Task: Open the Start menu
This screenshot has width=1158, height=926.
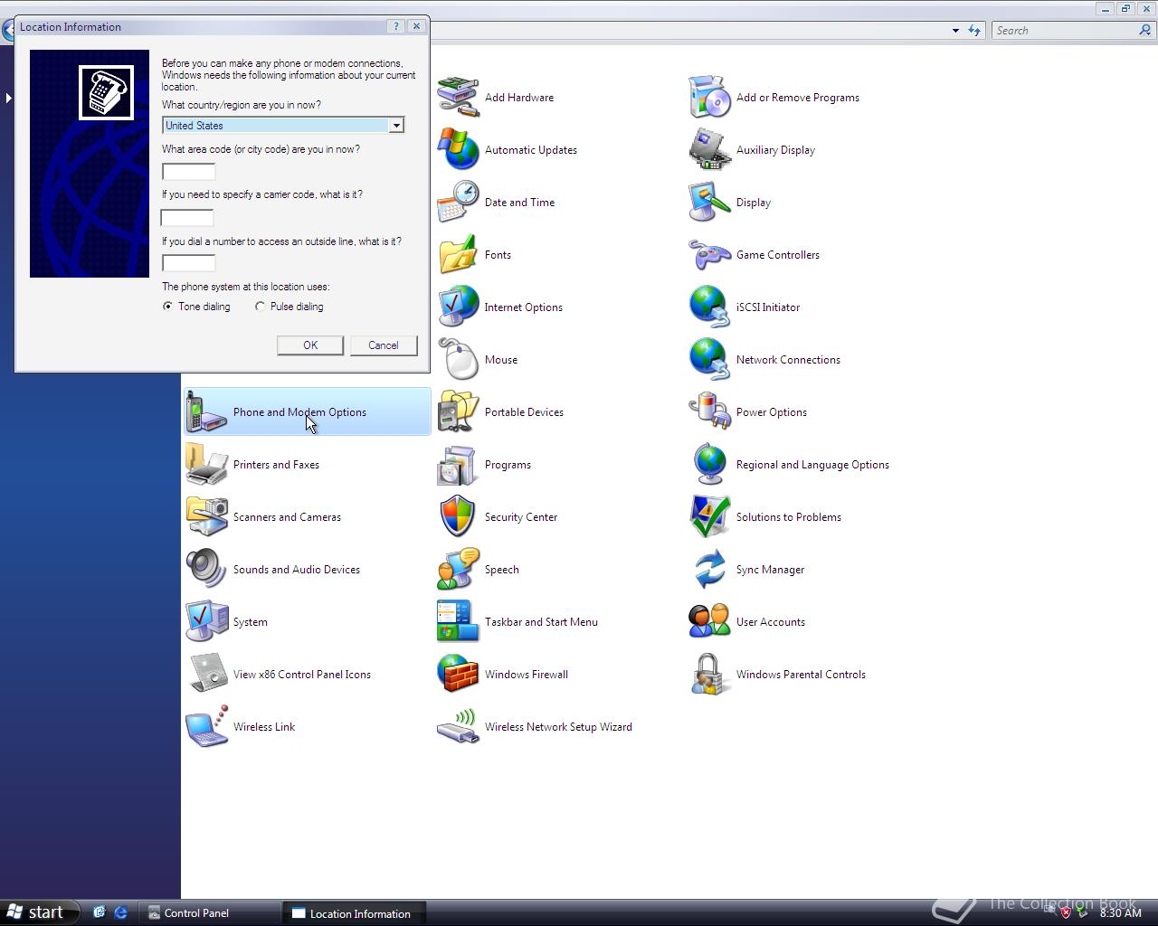Action: (x=41, y=912)
